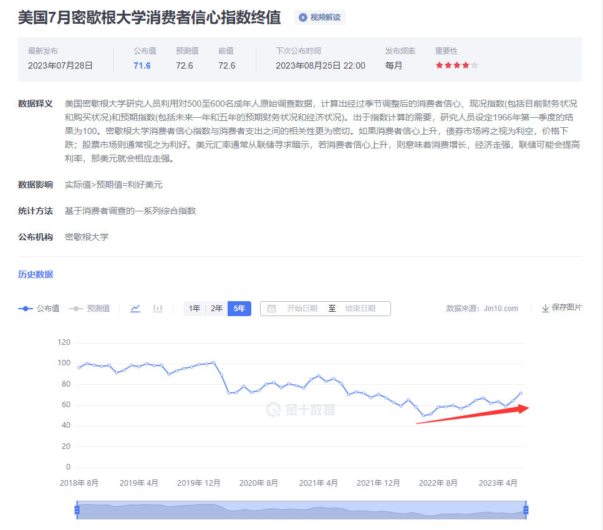Switch to the bar chart view icon

tap(157, 308)
